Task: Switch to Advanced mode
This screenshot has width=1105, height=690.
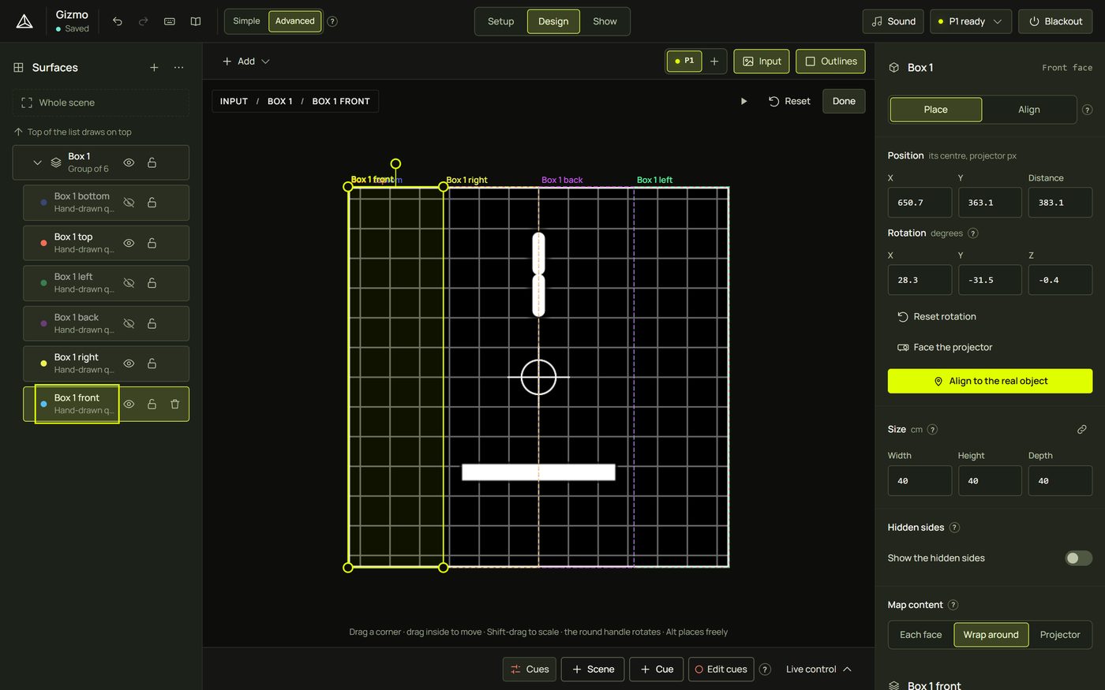Action: click(x=295, y=21)
